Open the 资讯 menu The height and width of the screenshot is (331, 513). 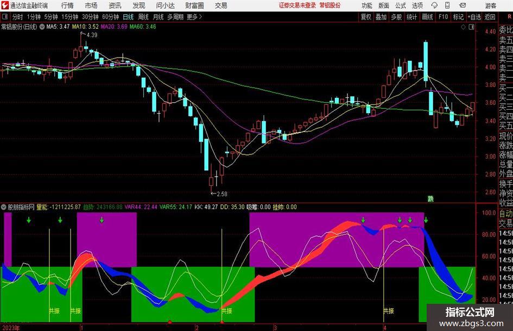tap(115, 5)
